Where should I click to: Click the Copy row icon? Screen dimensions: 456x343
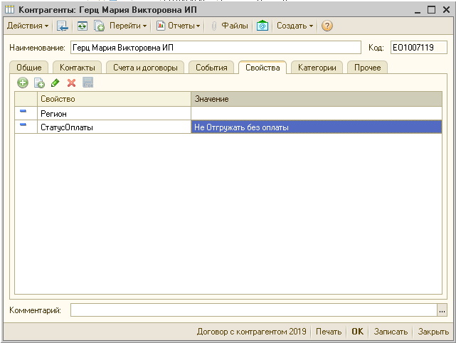(x=39, y=83)
